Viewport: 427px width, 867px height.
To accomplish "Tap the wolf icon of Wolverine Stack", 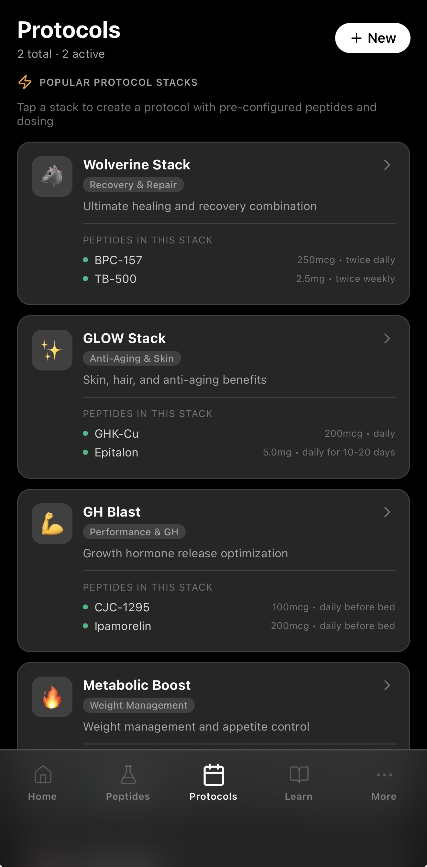I will click(x=52, y=177).
